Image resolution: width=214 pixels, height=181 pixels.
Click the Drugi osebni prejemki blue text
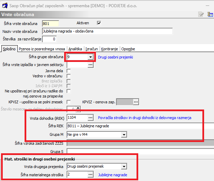point(115,57)
